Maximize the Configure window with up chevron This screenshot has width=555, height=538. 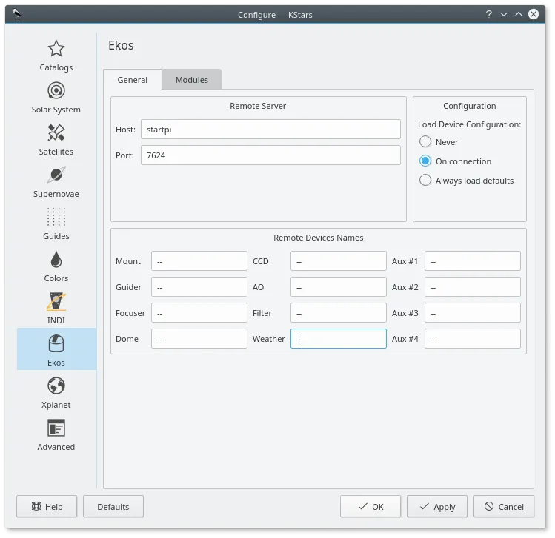[x=519, y=14]
